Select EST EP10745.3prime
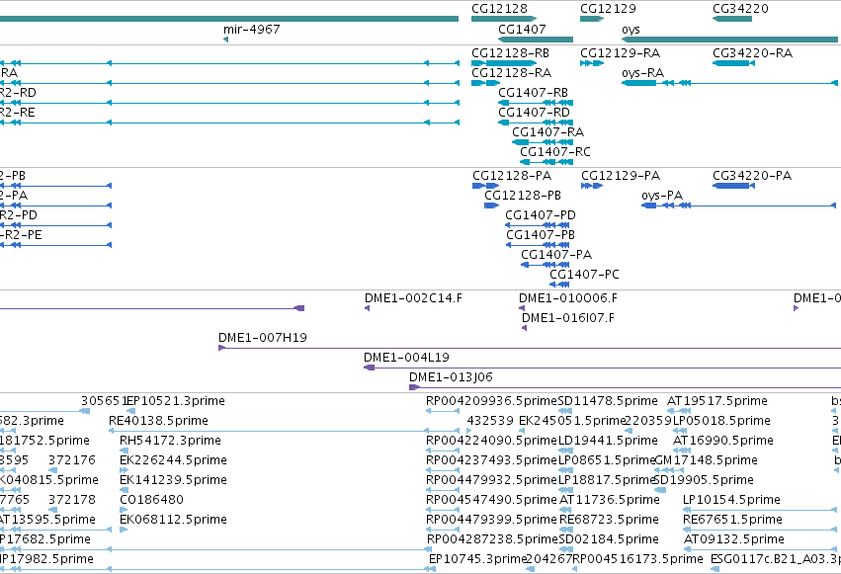The height and width of the screenshot is (574, 841). coord(432,569)
